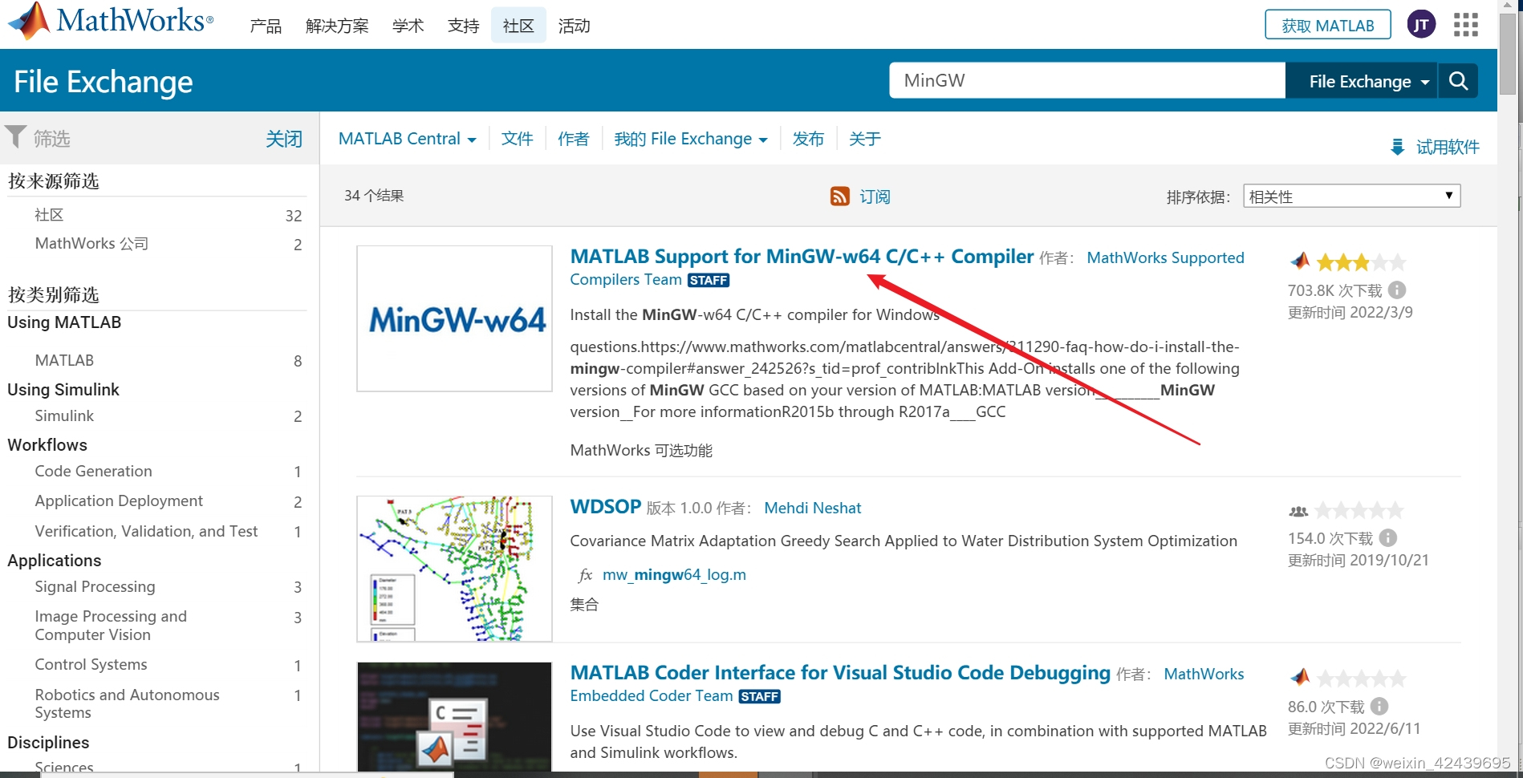
Task: Open the File Exchange page title
Action: coord(103,82)
